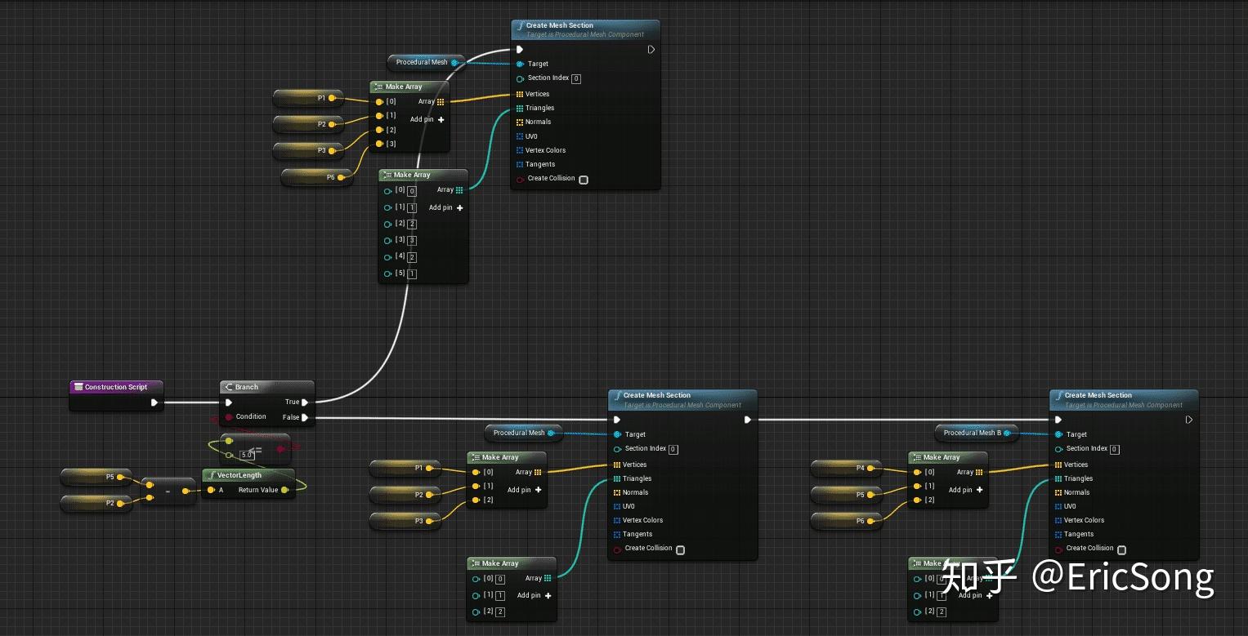The height and width of the screenshot is (636, 1248).
Task: Toggle Create Collision on the rightmost Create Mesh Section
Action: point(1121,549)
